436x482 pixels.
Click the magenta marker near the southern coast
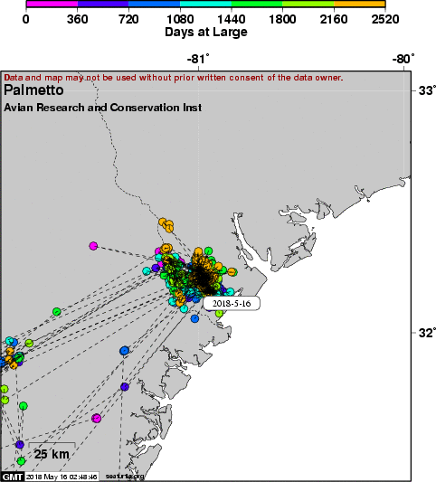[97, 418]
